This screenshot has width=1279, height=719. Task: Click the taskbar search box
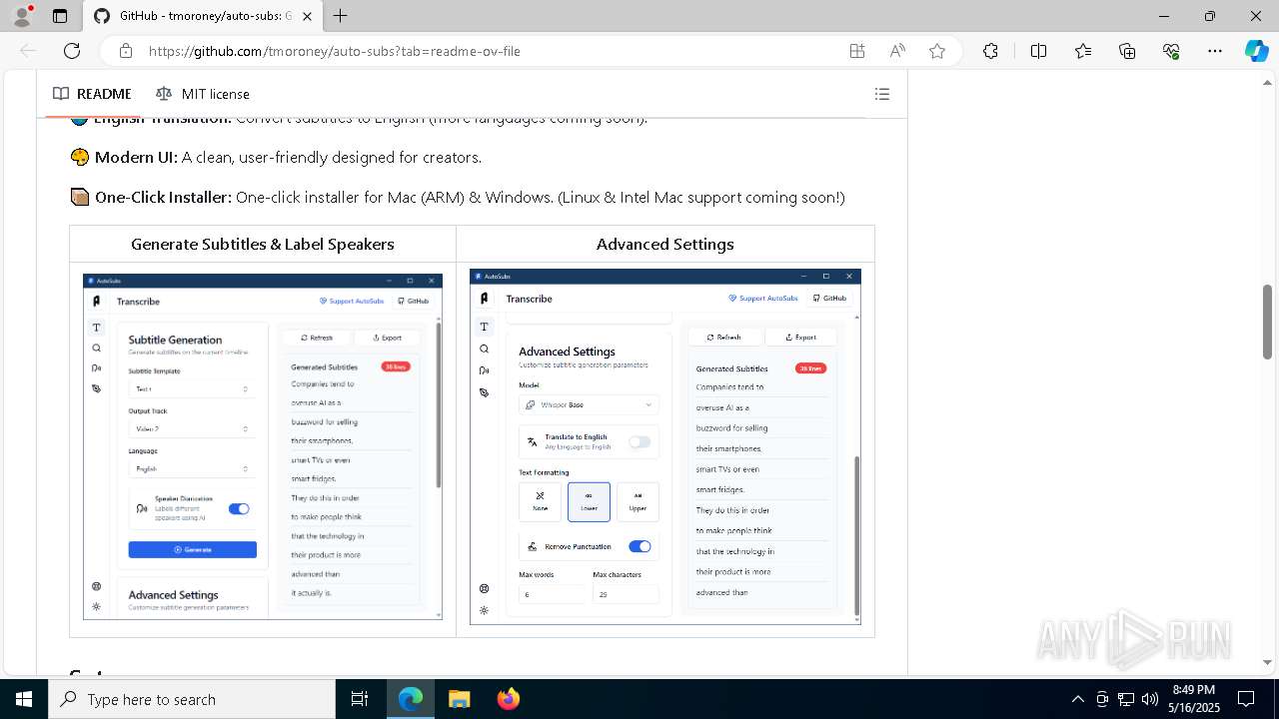click(x=192, y=699)
